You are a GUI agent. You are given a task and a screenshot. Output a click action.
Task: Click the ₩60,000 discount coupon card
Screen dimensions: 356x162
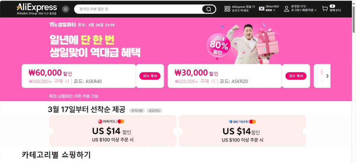tap(79, 76)
